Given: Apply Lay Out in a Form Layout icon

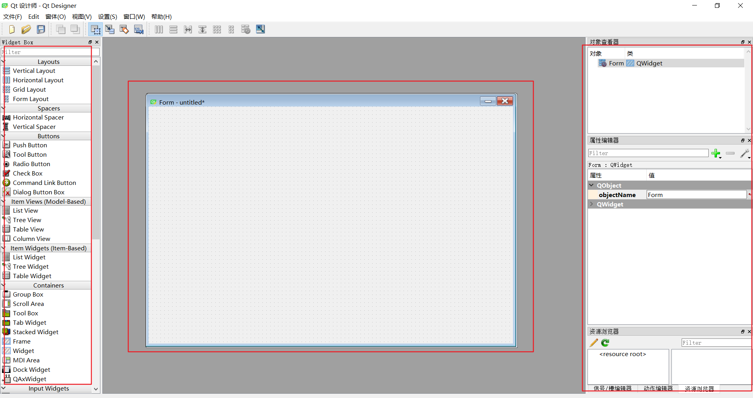Looking at the screenshot, I should (x=231, y=29).
